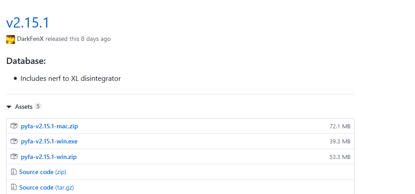Download pyfa-v2.15.1-win.zip archive
This screenshot has height=194, width=415.
pyautogui.click(x=48, y=157)
